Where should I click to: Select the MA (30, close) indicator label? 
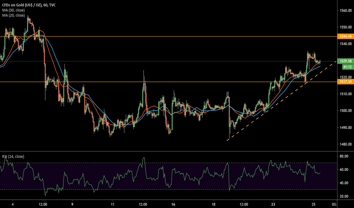point(13,10)
